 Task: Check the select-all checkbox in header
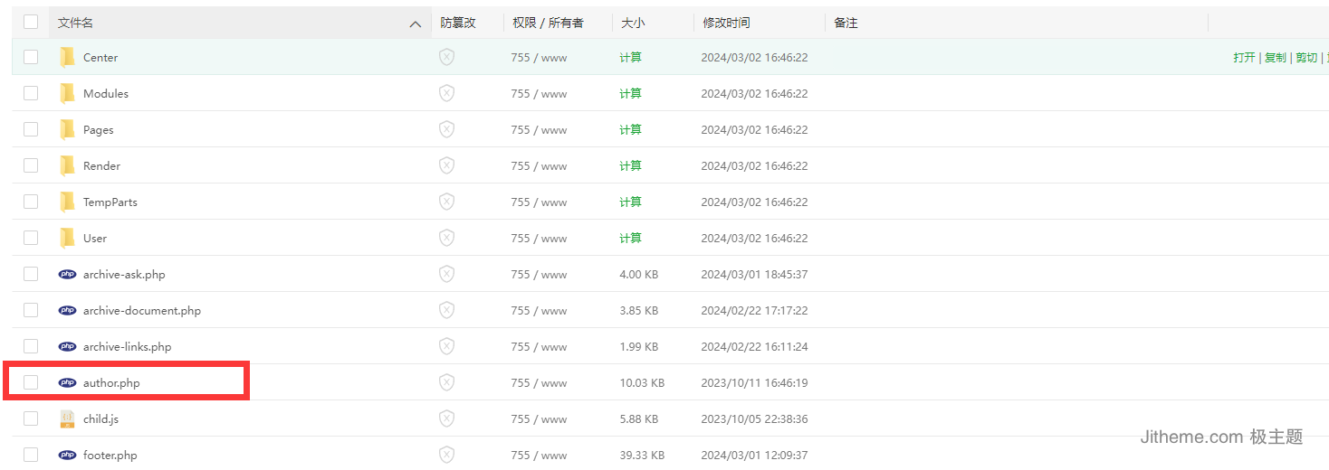31,22
